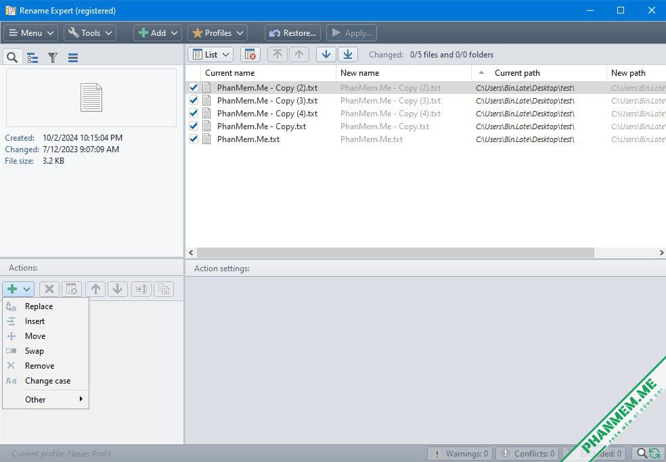Click the rename action icon
Viewport: 666px width, 462px height.
point(141,290)
